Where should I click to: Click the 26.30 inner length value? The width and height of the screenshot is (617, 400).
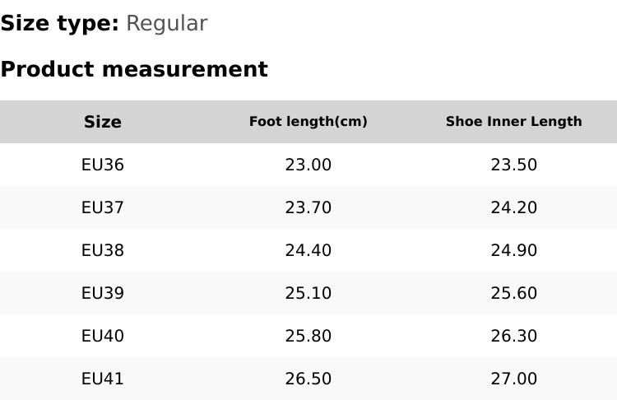click(513, 336)
